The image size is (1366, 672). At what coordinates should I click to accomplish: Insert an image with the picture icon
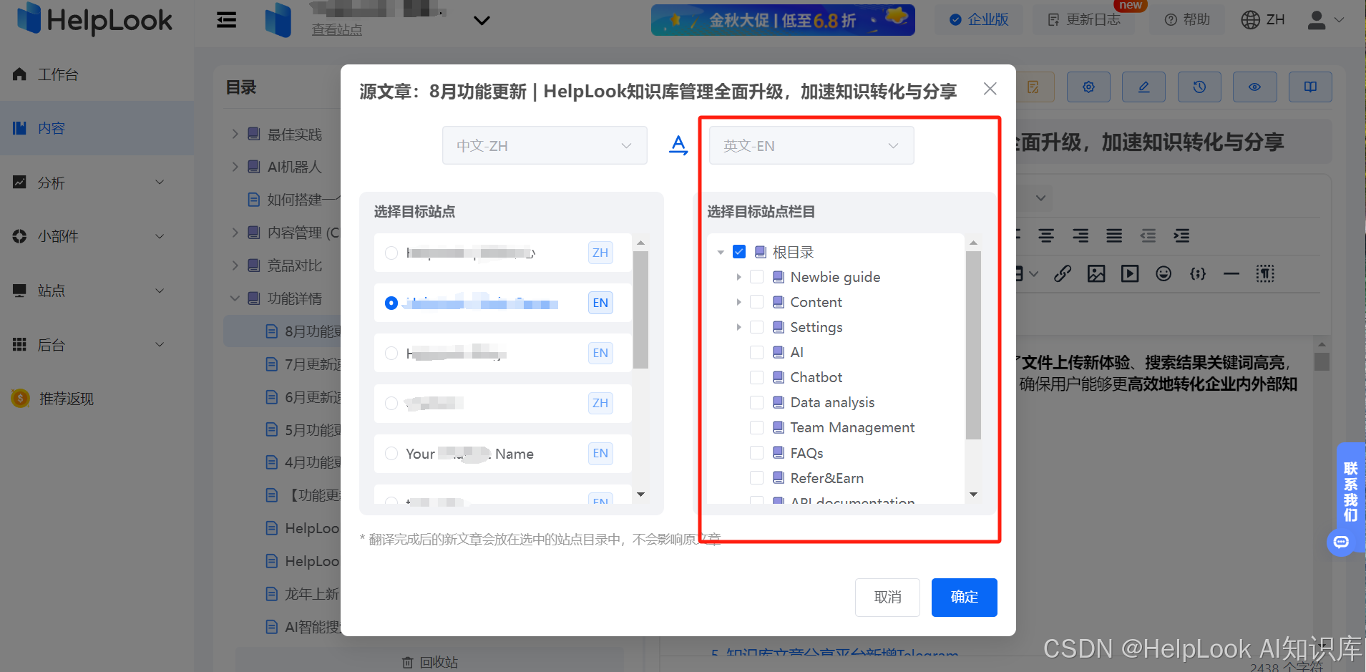(1096, 273)
